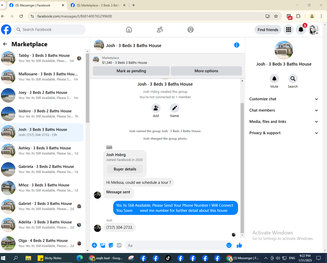Expand Privacy & support section
Screen dimensions: 327x263
click(x=284, y=133)
